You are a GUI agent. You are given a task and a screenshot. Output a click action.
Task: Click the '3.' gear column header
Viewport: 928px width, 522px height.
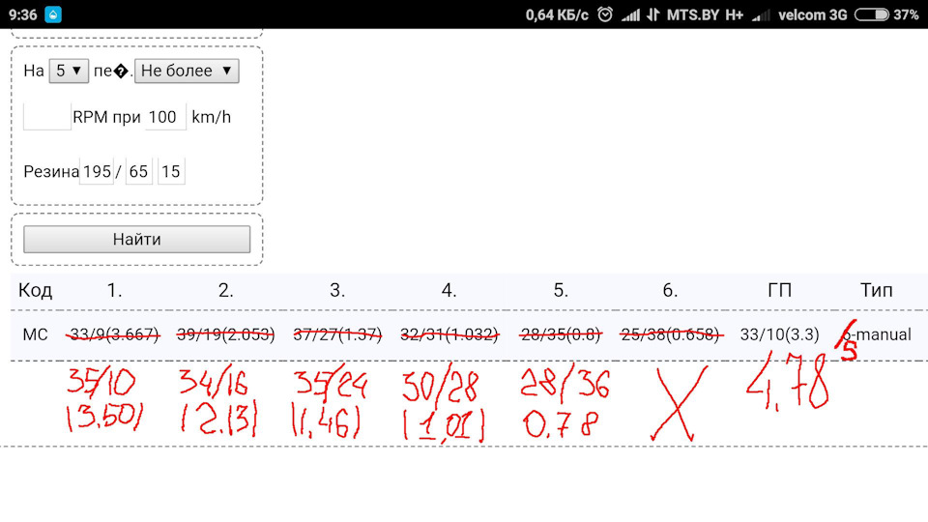pyautogui.click(x=336, y=291)
